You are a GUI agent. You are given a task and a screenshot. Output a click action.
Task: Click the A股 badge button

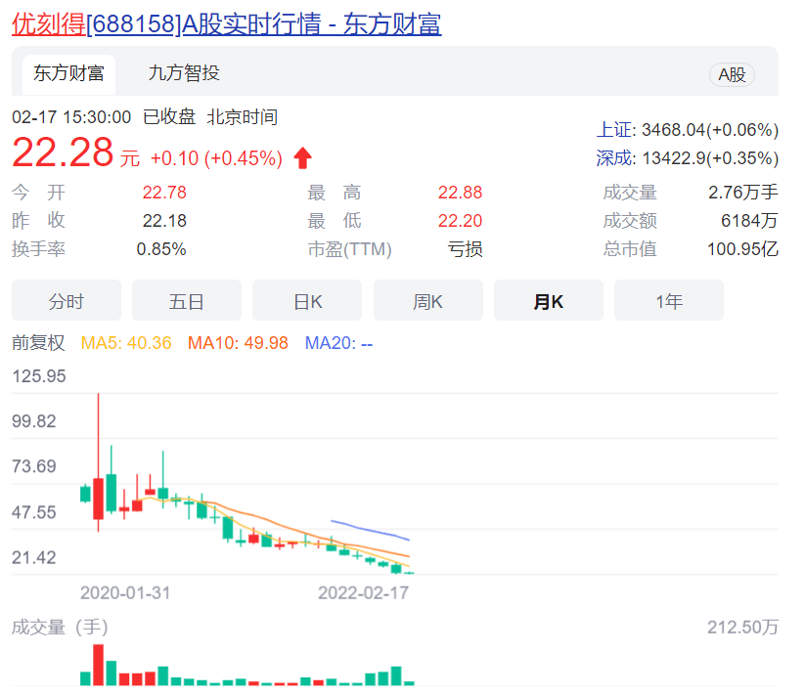click(x=732, y=75)
